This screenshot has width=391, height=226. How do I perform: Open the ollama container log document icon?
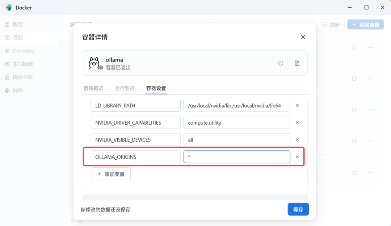point(297,63)
